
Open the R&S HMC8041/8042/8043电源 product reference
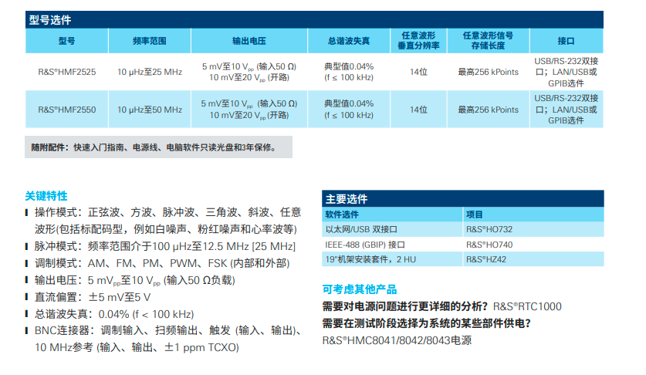396,340
